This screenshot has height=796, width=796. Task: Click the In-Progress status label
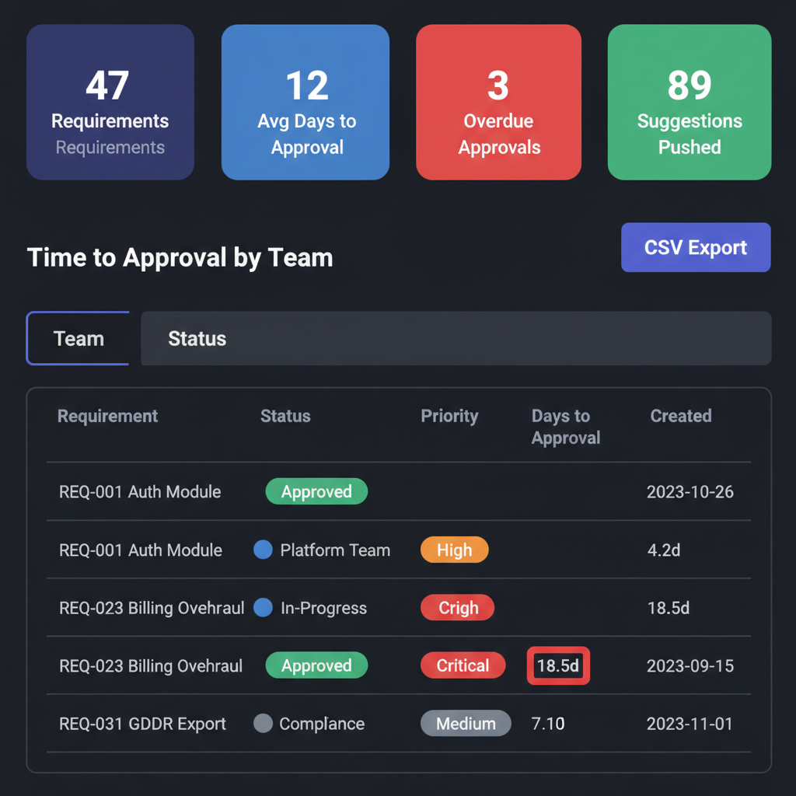pyautogui.click(x=323, y=608)
